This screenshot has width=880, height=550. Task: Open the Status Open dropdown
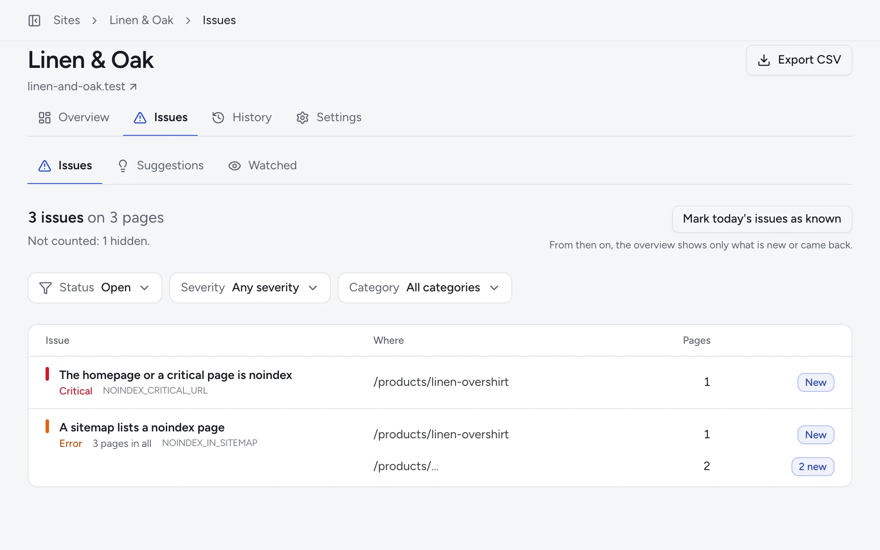pyautogui.click(x=95, y=288)
